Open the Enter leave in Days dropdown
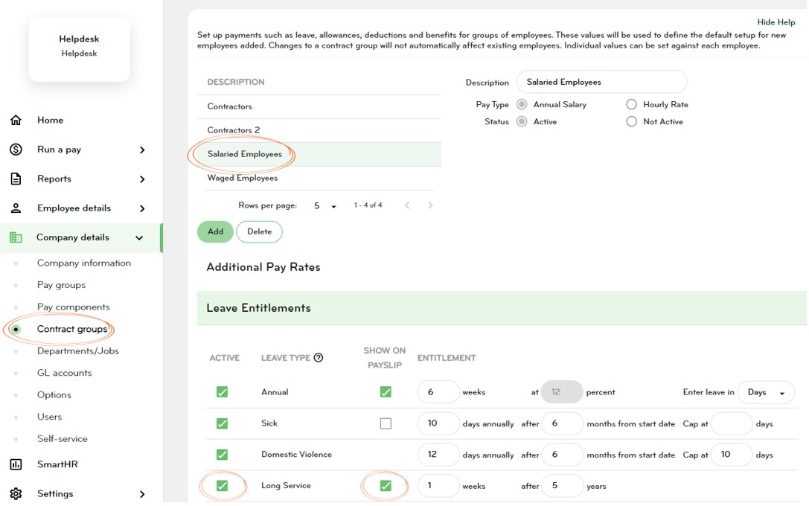The width and height of the screenshot is (809, 506). coord(766,392)
